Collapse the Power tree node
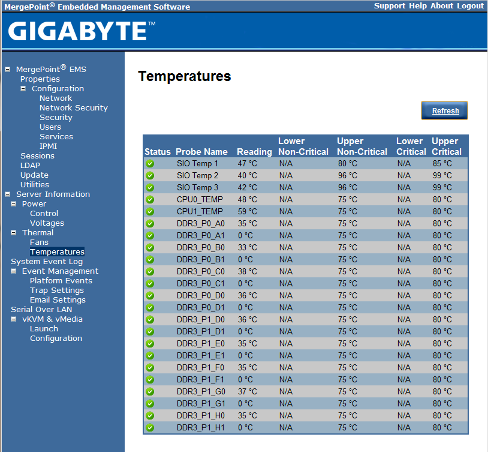488x452 pixels. pyautogui.click(x=13, y=204)
